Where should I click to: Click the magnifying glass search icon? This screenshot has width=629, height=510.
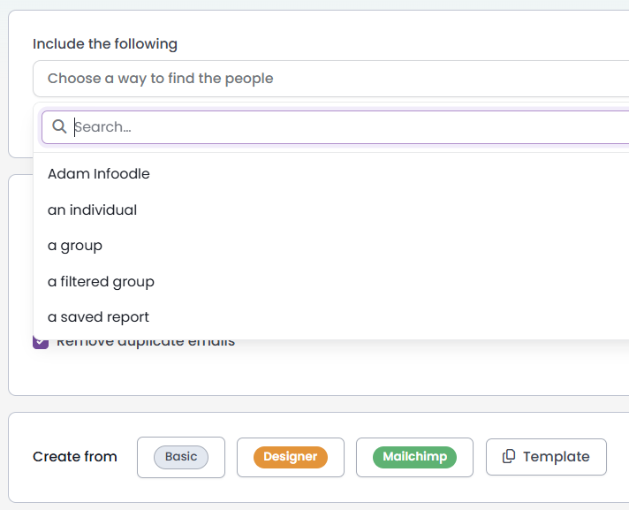click(x=59, y=126)
